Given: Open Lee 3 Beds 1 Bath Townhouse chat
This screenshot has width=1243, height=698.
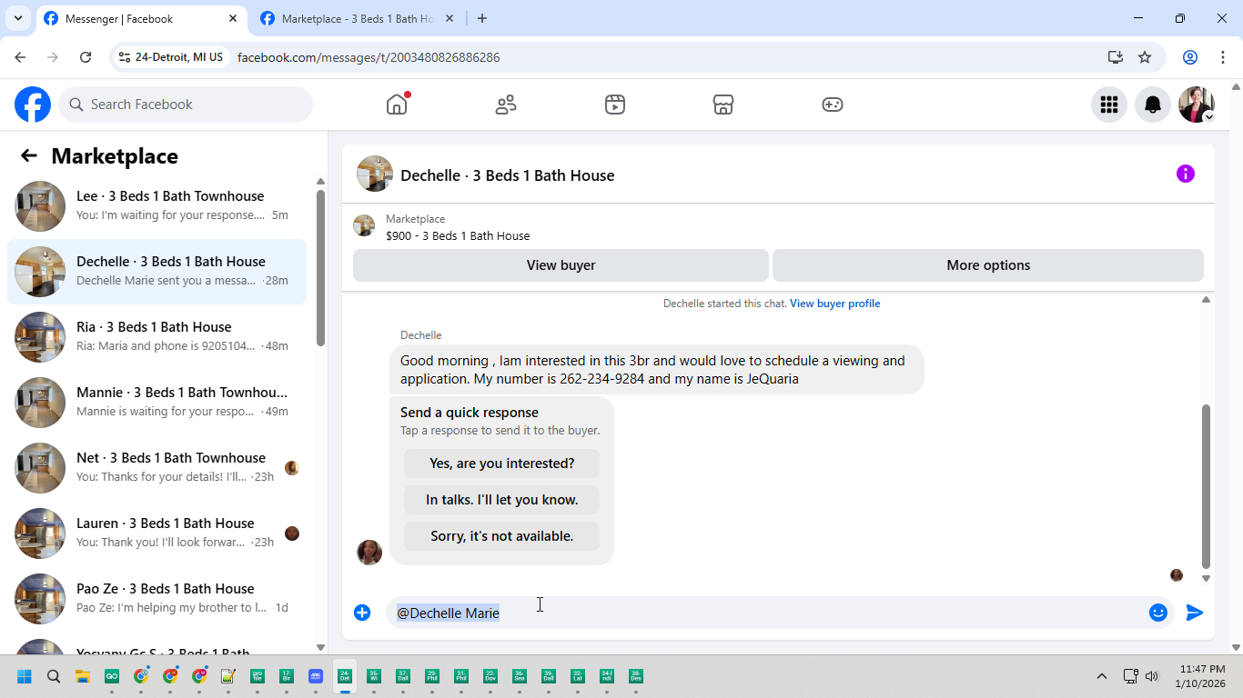Looking at the screenshot, I should (x=157, y=206).
